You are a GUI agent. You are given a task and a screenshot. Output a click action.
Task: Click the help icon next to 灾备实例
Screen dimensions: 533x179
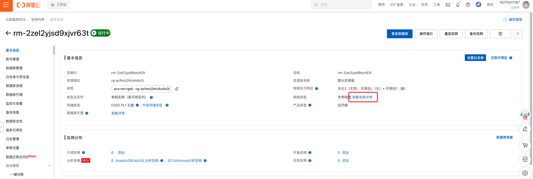[x=310, y=153]
